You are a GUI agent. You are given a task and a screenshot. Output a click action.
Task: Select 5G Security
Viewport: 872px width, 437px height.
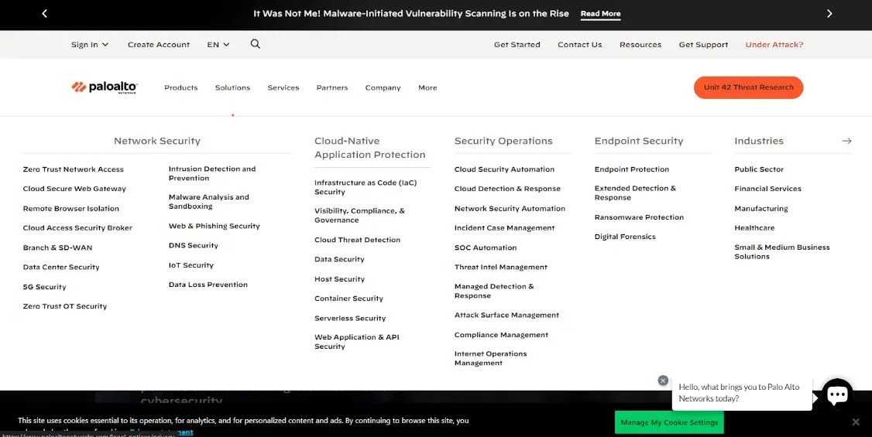pyautogui.click(x=44, y=287)
